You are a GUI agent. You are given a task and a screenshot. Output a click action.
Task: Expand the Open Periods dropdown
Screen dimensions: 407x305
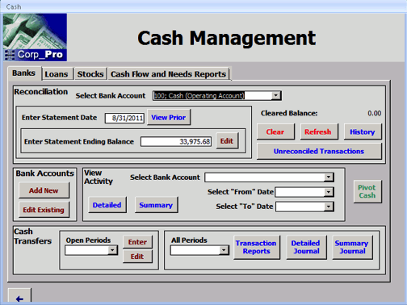coord(112,250)
